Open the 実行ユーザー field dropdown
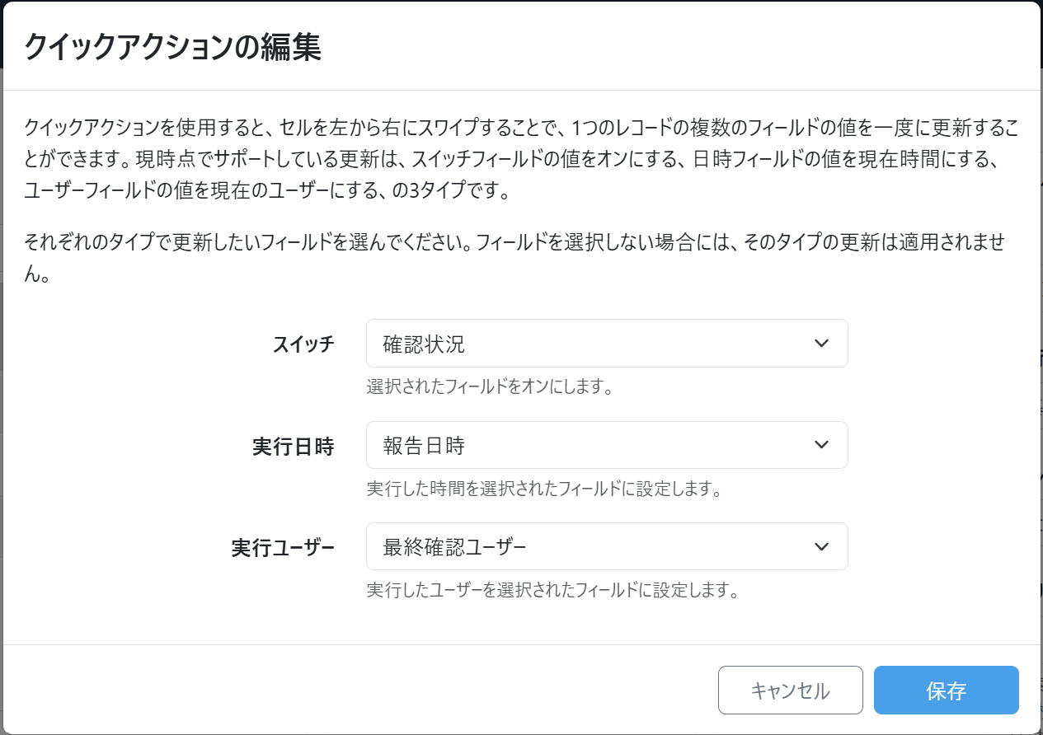Image resolution: width=1043 pixels, height=735 pixels. tap(606, 546)
